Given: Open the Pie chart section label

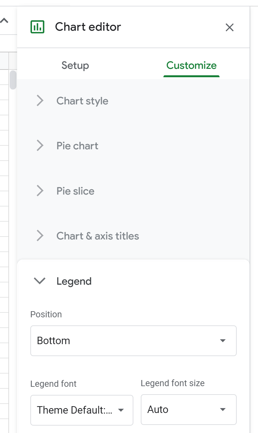Looking at the screenshot, I should coord(77,146).
